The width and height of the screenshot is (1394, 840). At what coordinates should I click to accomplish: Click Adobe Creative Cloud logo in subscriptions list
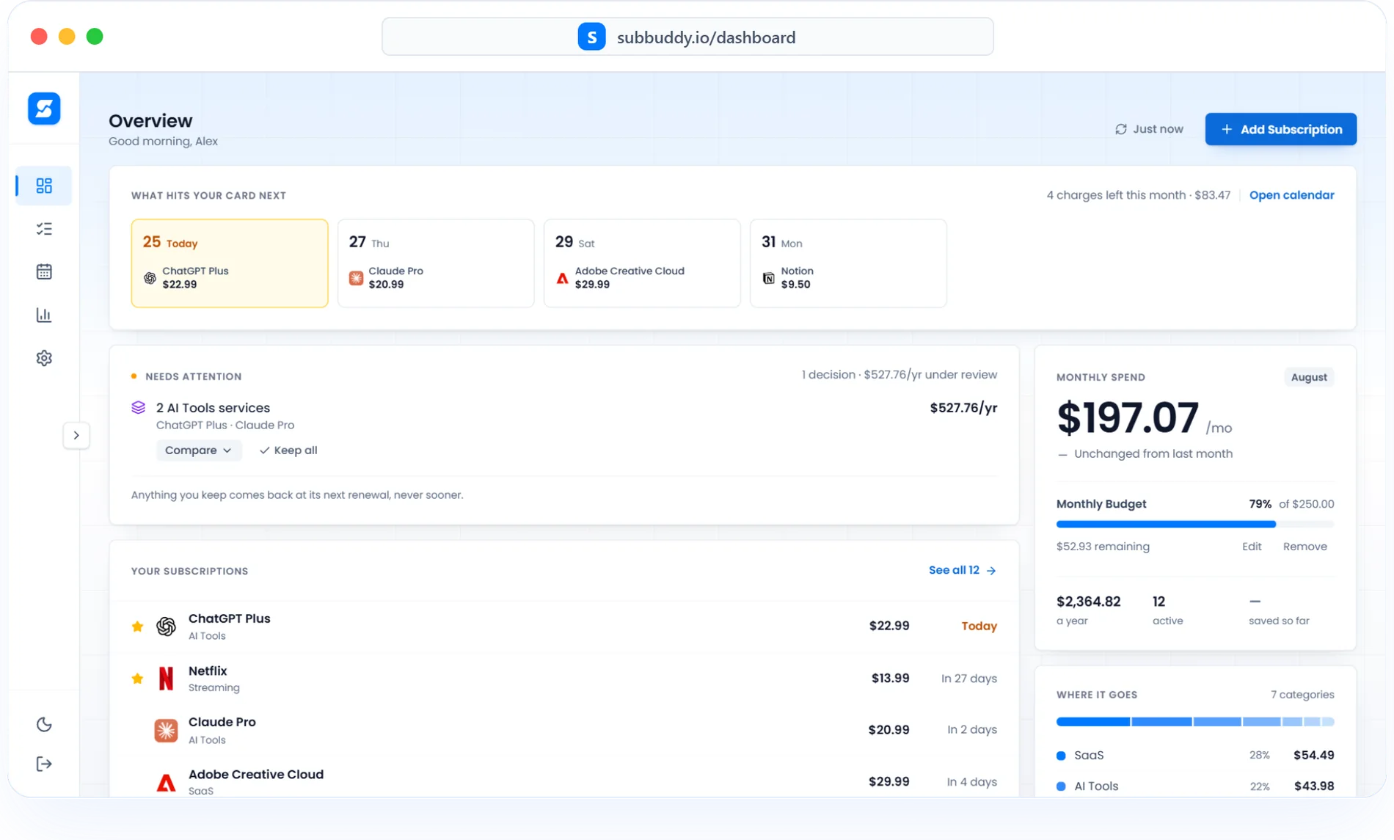click(166, 783)
